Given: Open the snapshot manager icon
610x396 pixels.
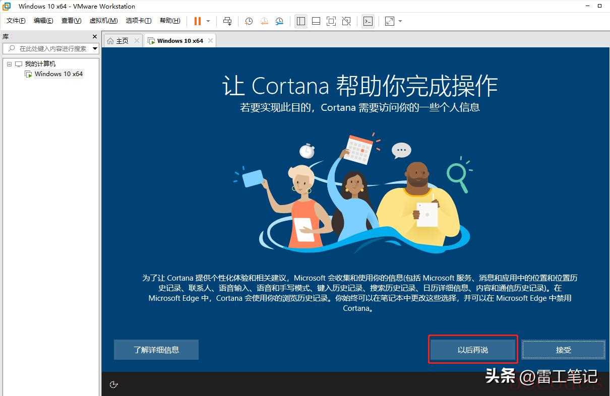Looking at the screenshot, I should (279, 21).
